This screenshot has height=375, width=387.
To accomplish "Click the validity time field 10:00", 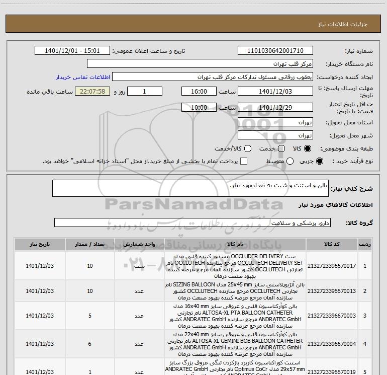I will (x=199, y=107).
